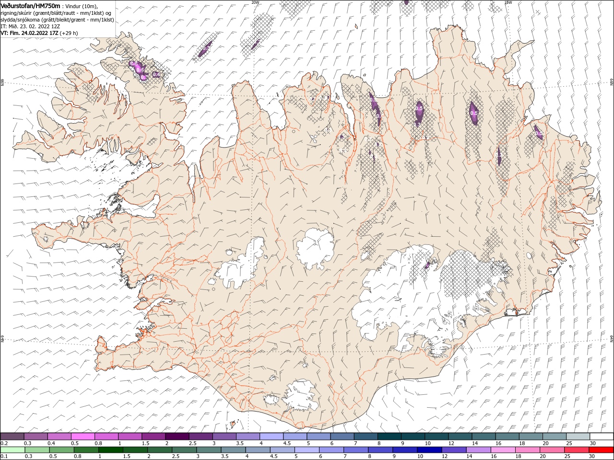The width and height of the screenshot is (614, 460).
Task: Select the bright red swatch labeled 30
Action: coord(602,450)
